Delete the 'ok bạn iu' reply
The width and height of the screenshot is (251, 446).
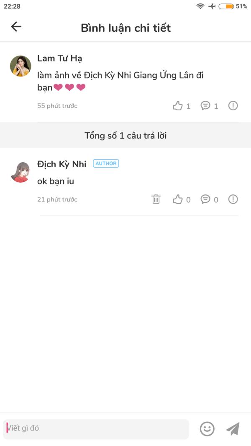(156, 199)
